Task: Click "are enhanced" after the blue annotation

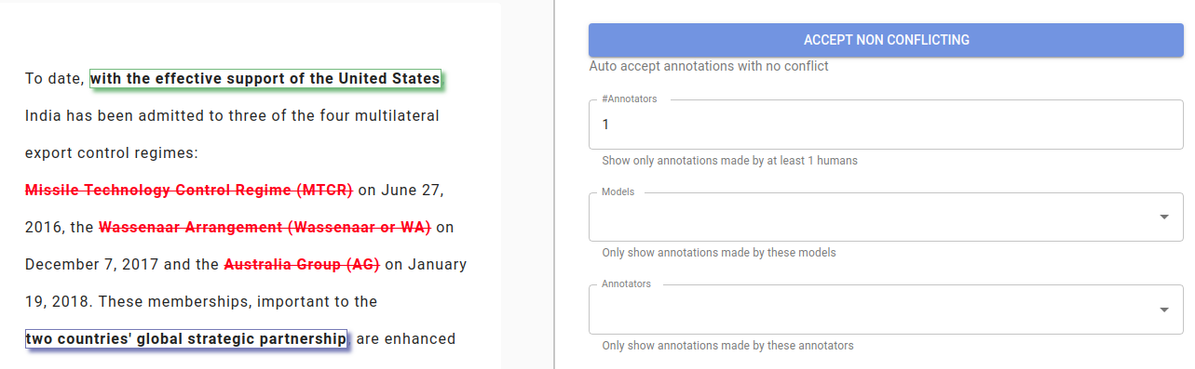Action: [406, 339]
